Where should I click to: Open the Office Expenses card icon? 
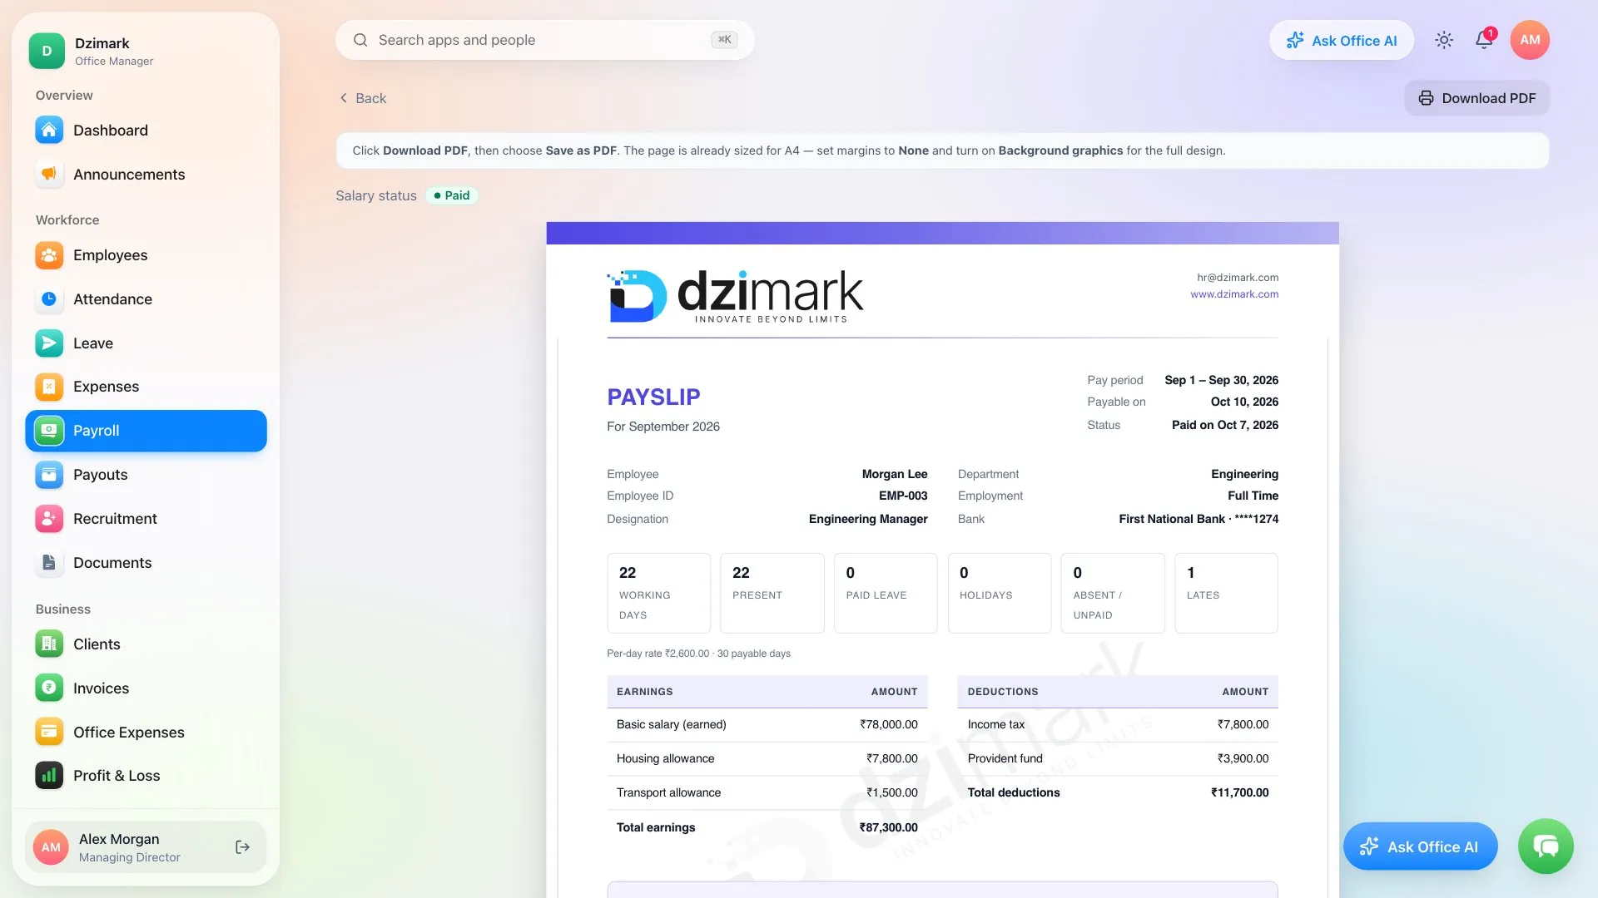tap(49, 733)
